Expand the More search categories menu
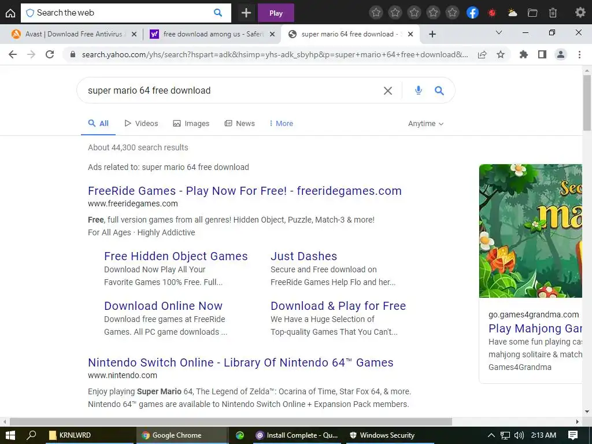This screenshot has width=592, height=444. pos(282,124)
